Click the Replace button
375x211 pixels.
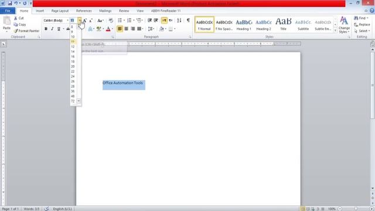pos(362,25)
